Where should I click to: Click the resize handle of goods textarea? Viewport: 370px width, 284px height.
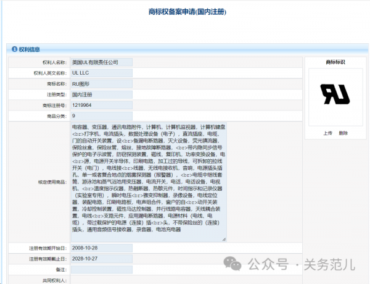[224, 239]
